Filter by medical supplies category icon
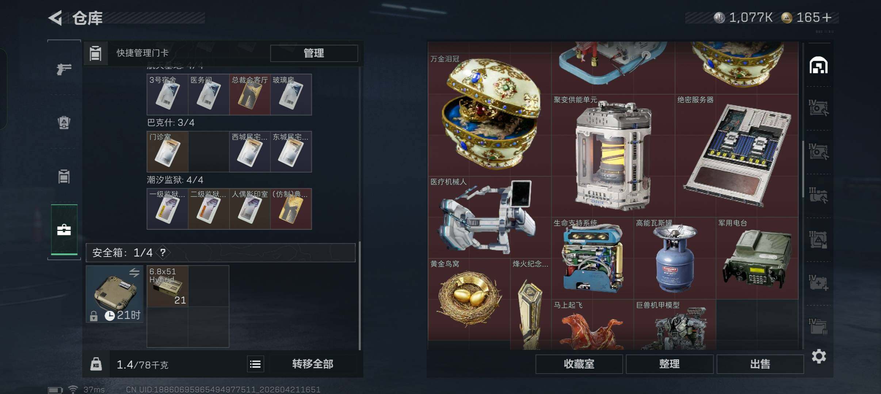 click(819, 283)
